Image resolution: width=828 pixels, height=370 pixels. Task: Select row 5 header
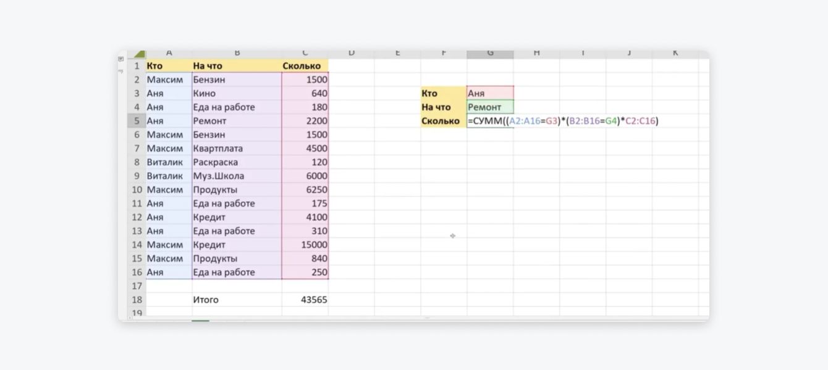[137, 121]
